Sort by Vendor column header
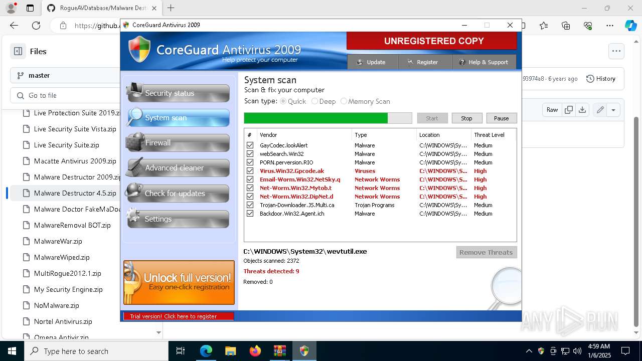 [x=304, y=135]
